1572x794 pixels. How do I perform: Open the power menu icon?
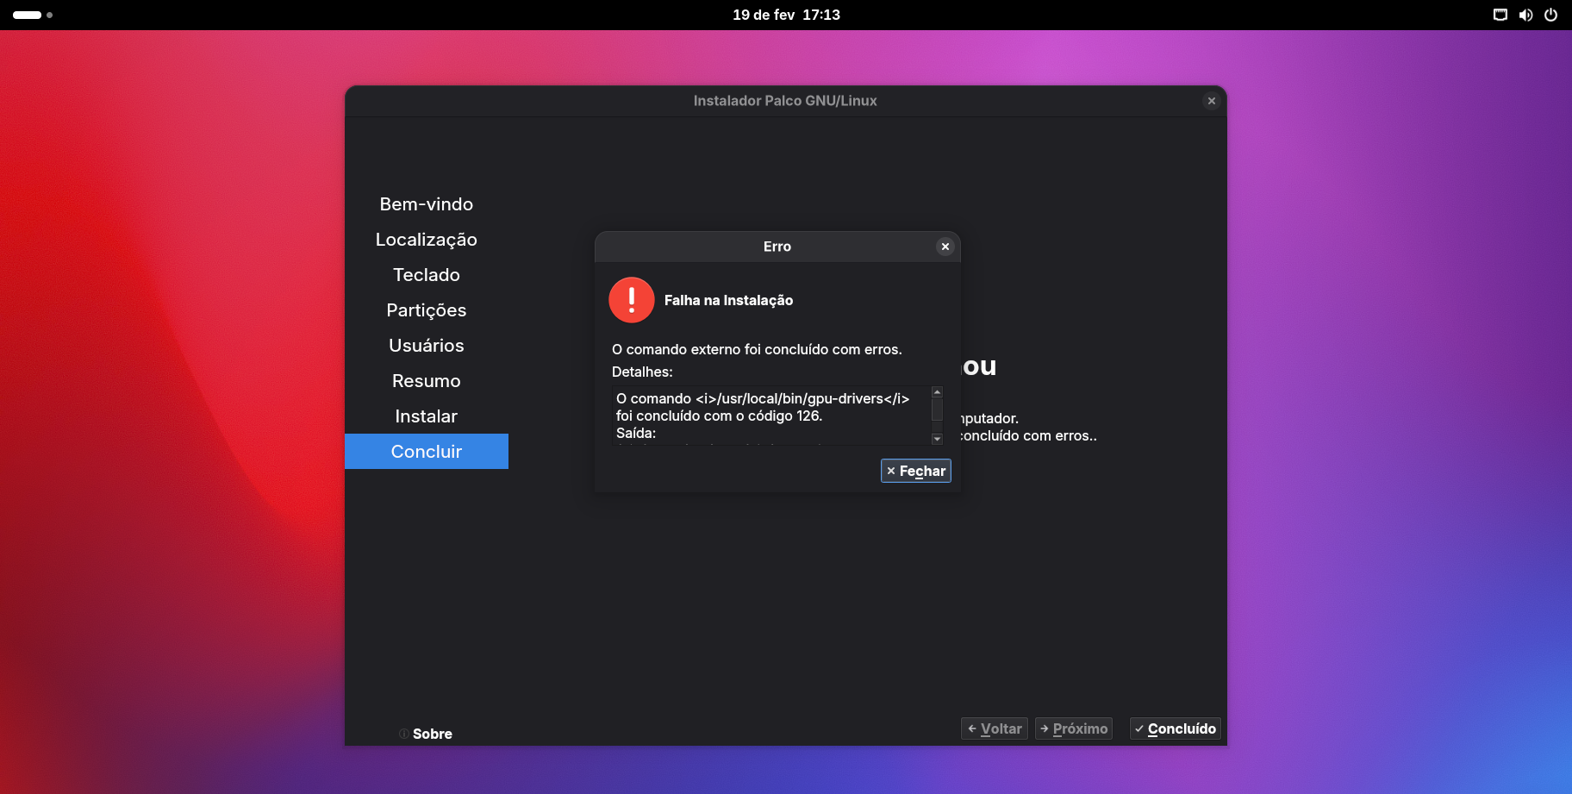click(1550, 15)
